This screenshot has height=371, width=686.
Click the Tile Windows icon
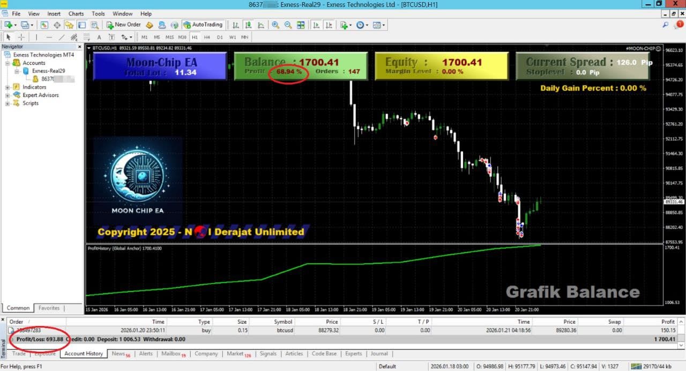pyautogui.click(x=301, y=24)
